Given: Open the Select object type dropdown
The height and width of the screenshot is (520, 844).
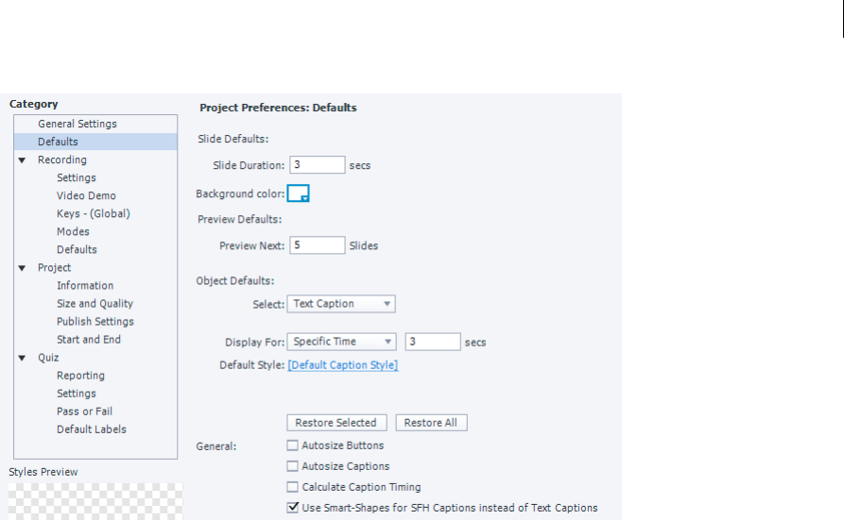Looking at the screenshot, I should 341,304.
